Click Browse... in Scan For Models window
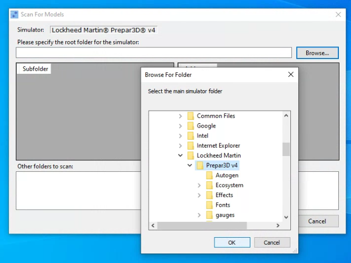 317,53
